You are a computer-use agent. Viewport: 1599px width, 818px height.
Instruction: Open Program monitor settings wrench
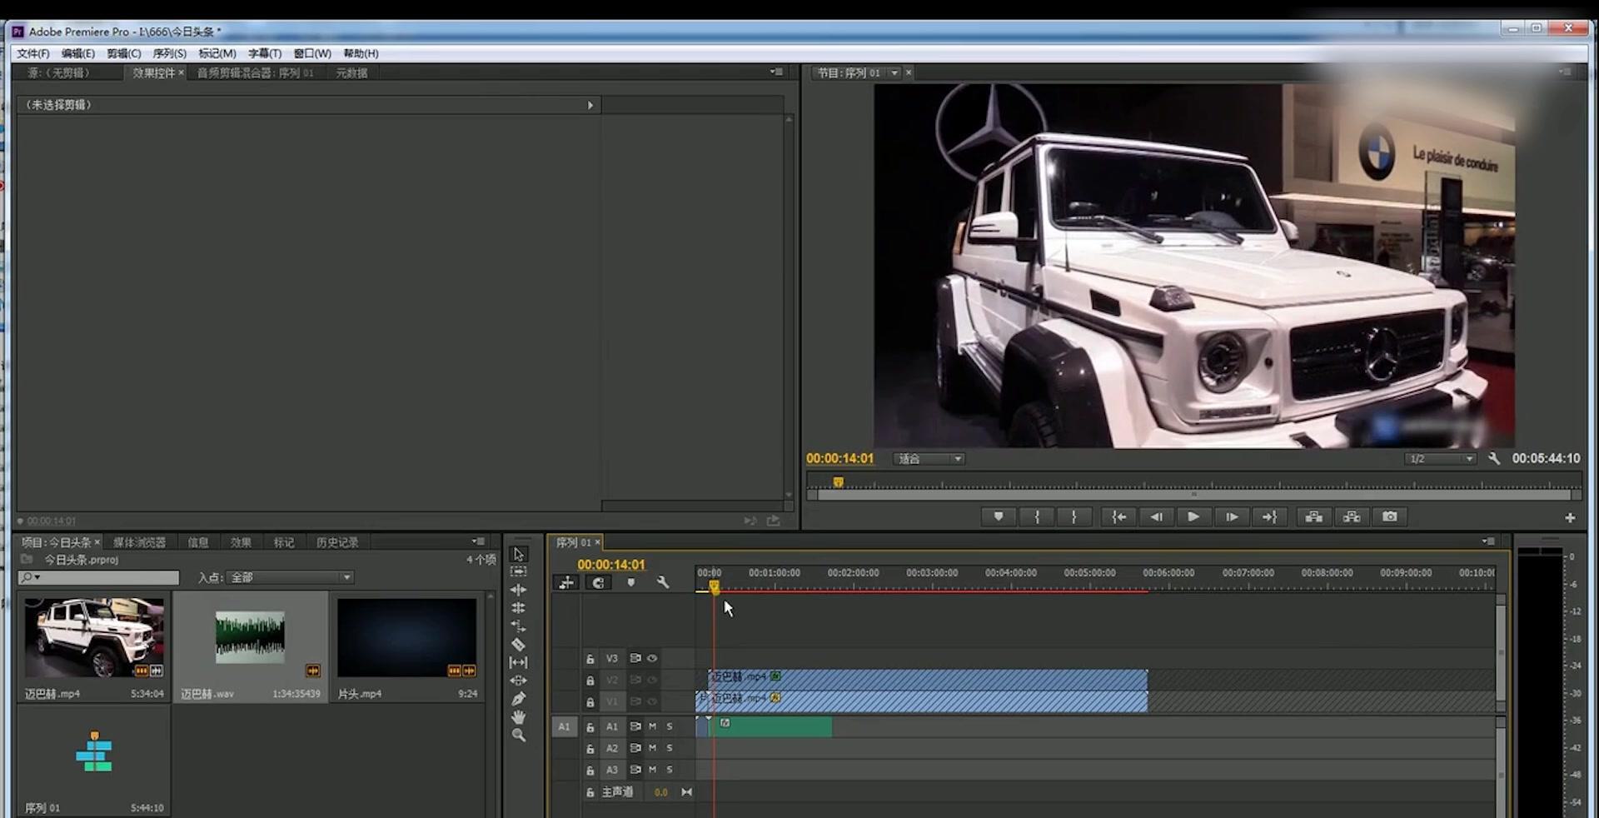click(1494, 459)
